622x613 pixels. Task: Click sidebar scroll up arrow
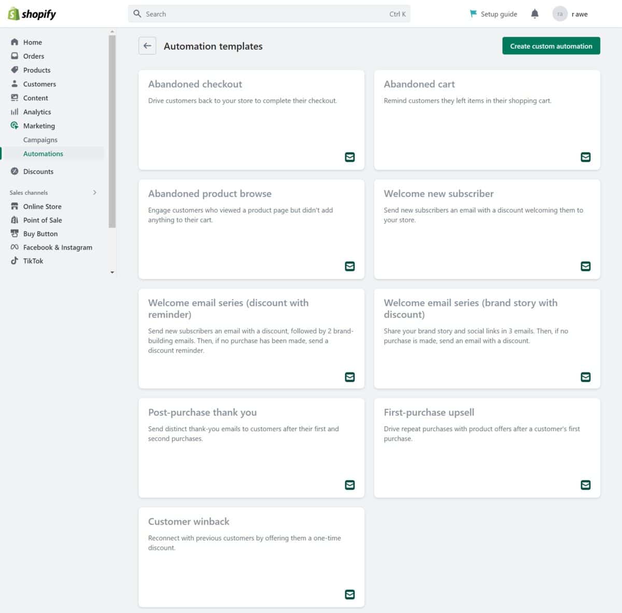pyautogui.click(x=112, y=32)
